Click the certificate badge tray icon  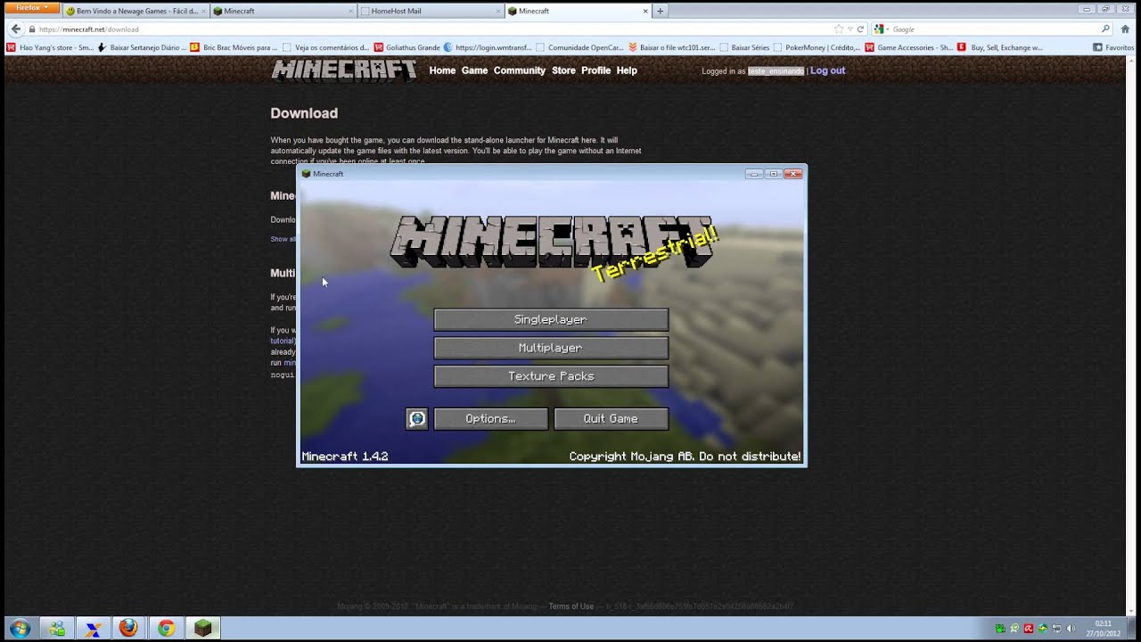pos(1014,629)
